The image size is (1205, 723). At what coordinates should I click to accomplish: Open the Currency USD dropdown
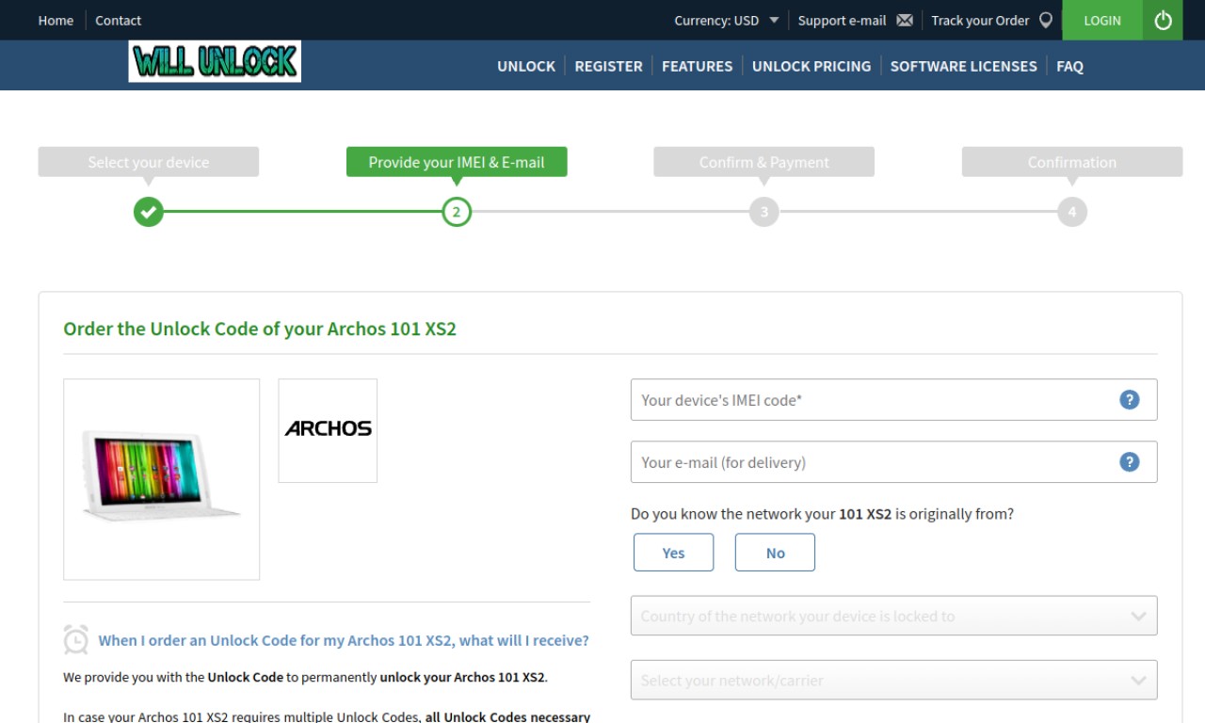(726, 20)
